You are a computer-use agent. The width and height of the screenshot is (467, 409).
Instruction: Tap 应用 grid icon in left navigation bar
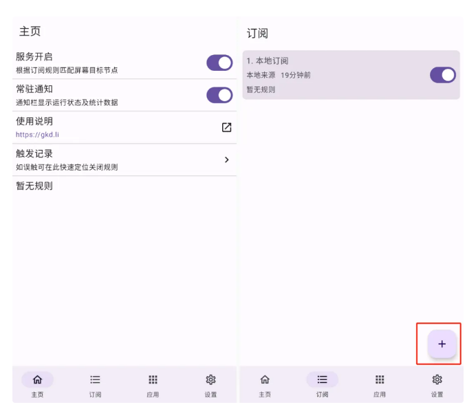coord(153,379)
